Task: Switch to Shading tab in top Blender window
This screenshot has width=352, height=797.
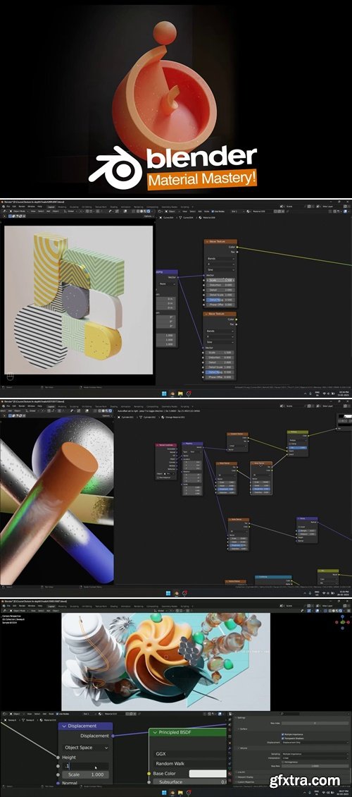Action: pyautogui.click(x=113, y=207)
